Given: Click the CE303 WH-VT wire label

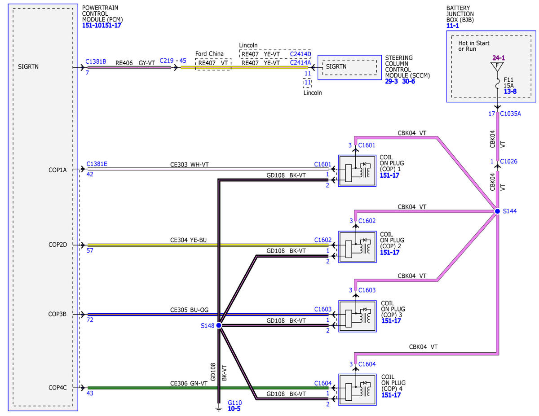Looking at the screenshot, I should [x=190, y=164].
